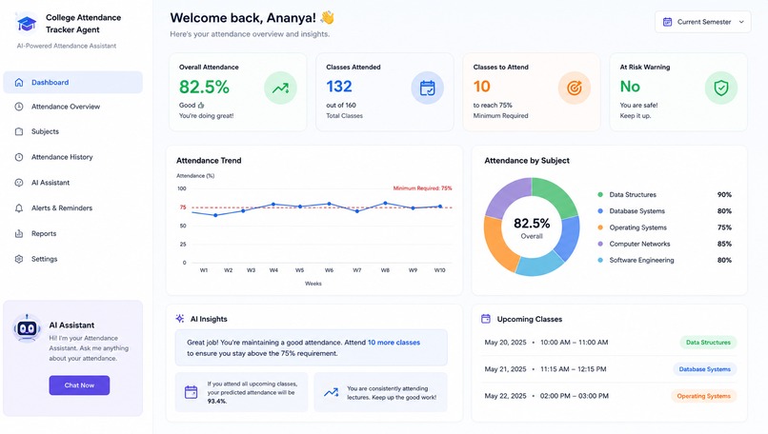Follow the '10 more classes' link
768x434 pixels.
tap(394, 343)
